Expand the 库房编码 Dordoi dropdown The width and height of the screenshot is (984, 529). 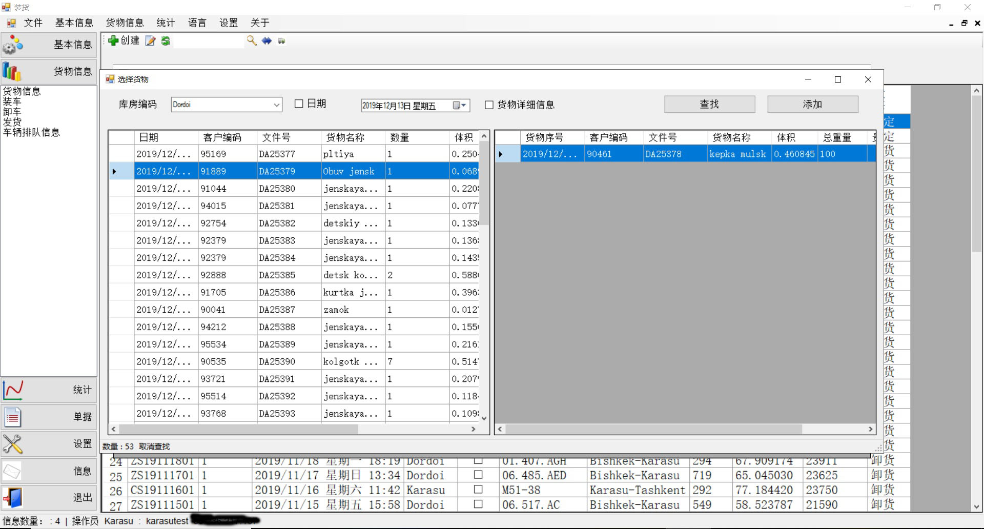(x=277, y=105)
